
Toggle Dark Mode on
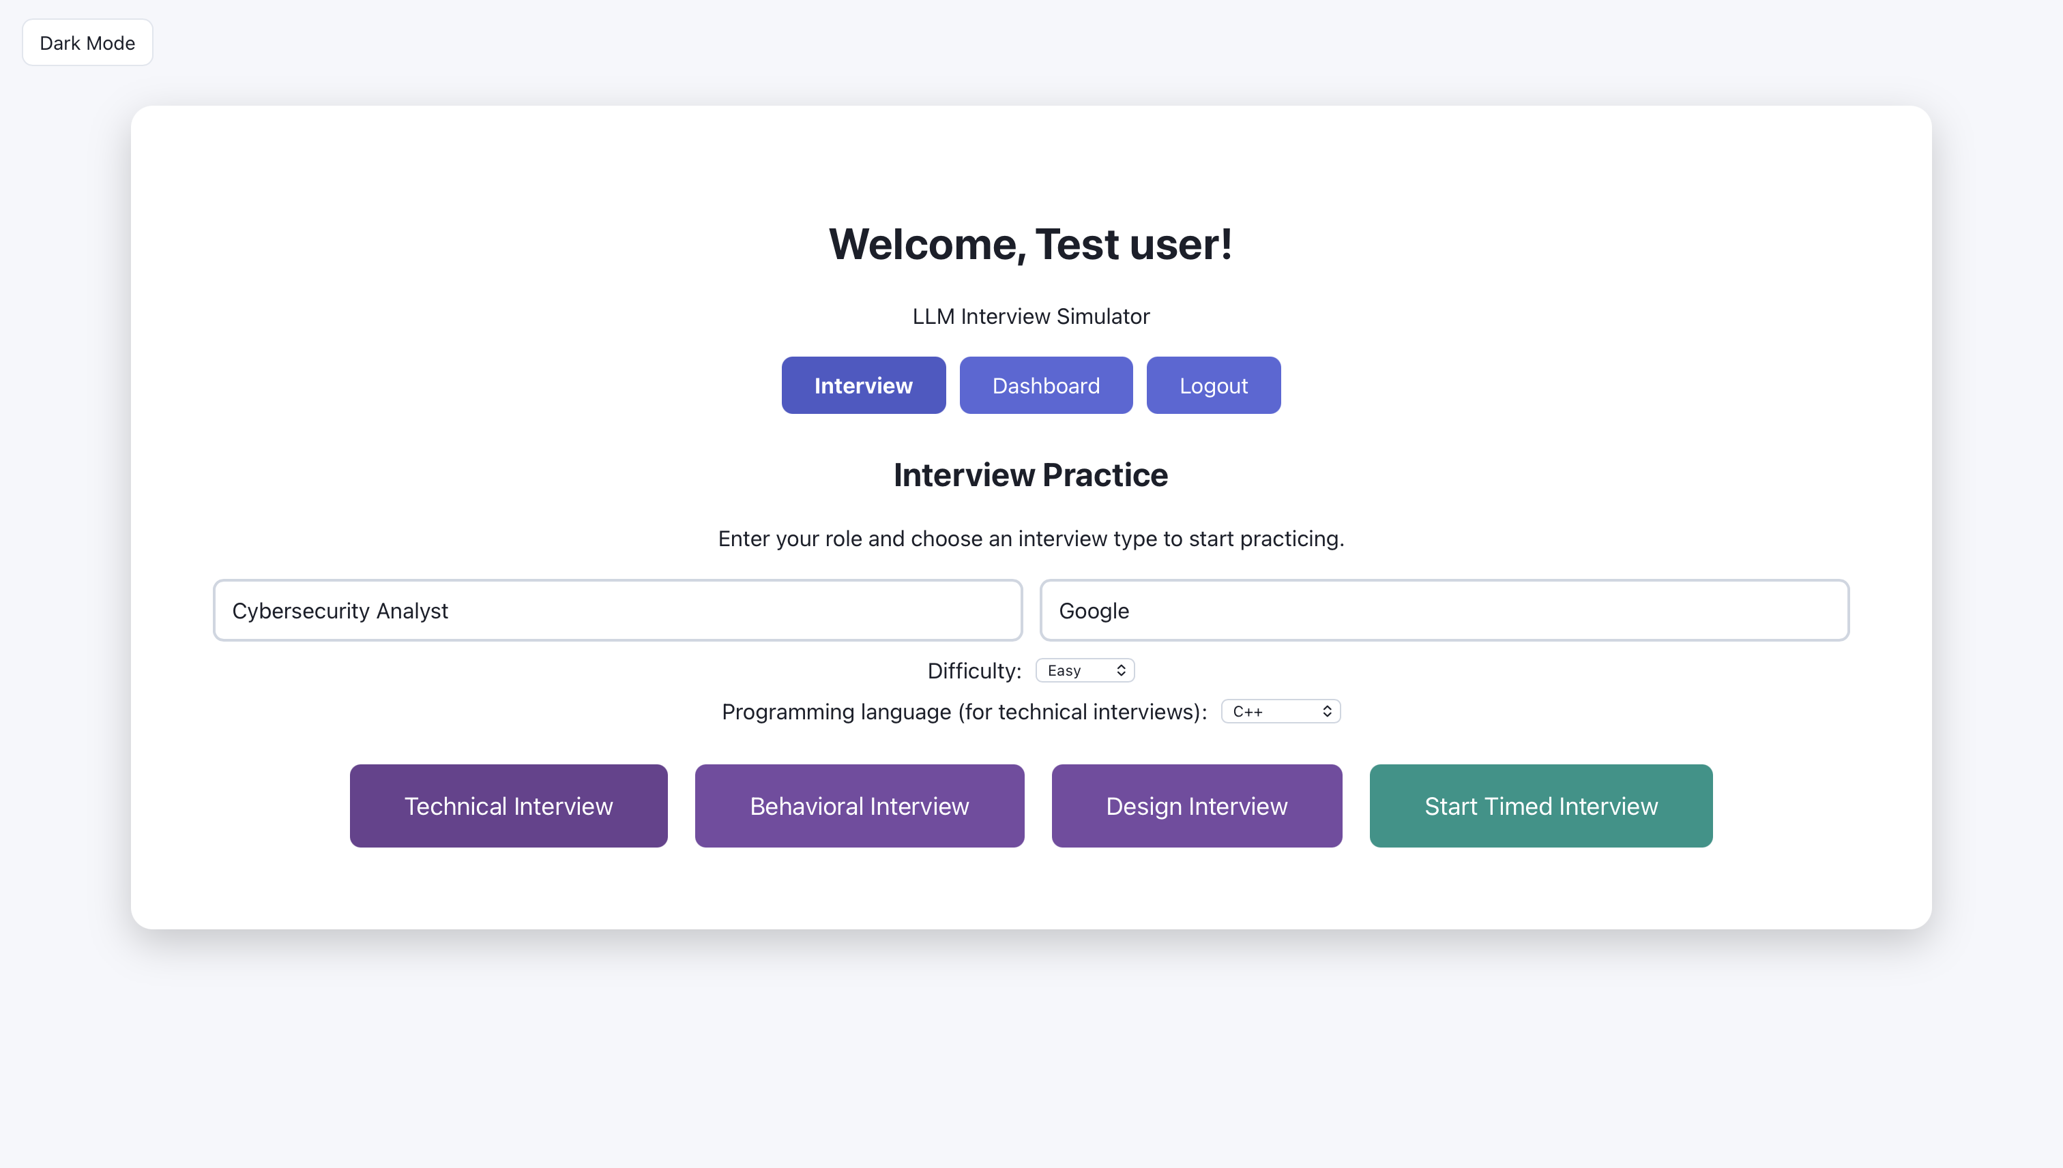(87, 42)
